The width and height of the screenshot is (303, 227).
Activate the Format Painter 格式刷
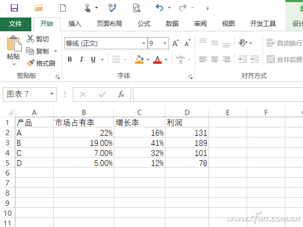pyautogui.click(x=41, y=63)
